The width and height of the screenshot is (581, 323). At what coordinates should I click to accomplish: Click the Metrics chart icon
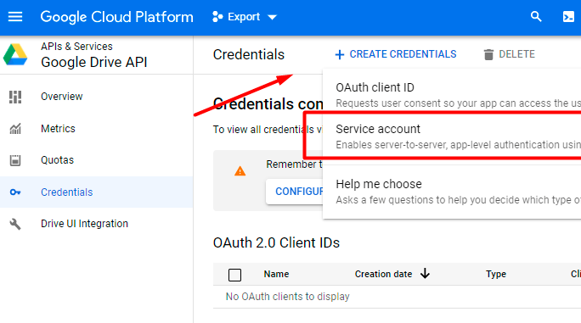(x=15, y=129)
